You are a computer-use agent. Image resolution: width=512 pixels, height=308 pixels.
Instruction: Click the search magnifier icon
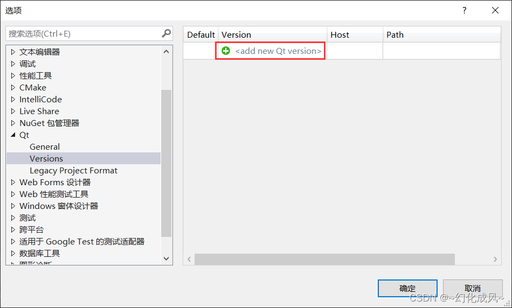coord(166,33)
